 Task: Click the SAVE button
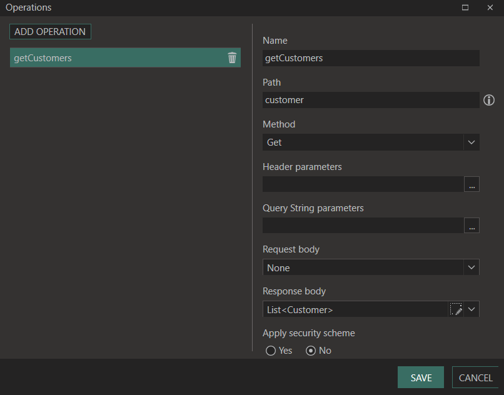click(x=421, y=377)
